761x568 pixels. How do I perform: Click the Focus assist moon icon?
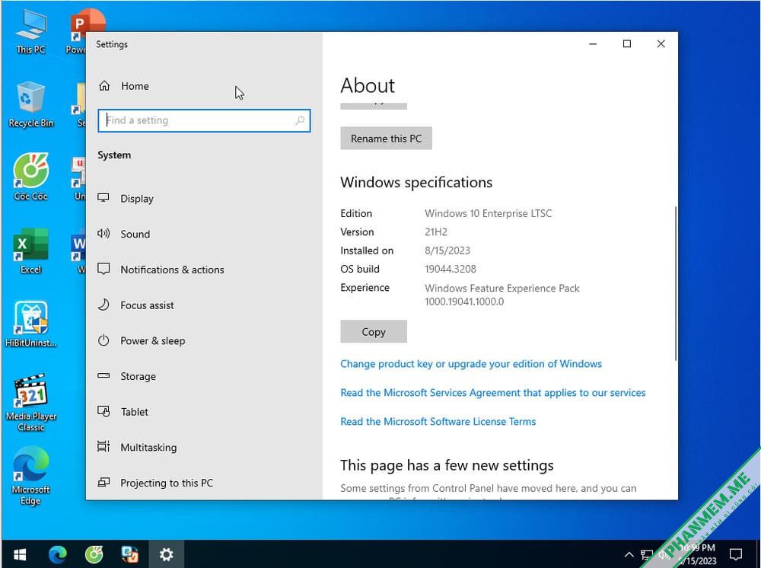click(103, 305)
